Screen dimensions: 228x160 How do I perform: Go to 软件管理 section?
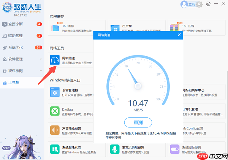(x=22, y=59)
